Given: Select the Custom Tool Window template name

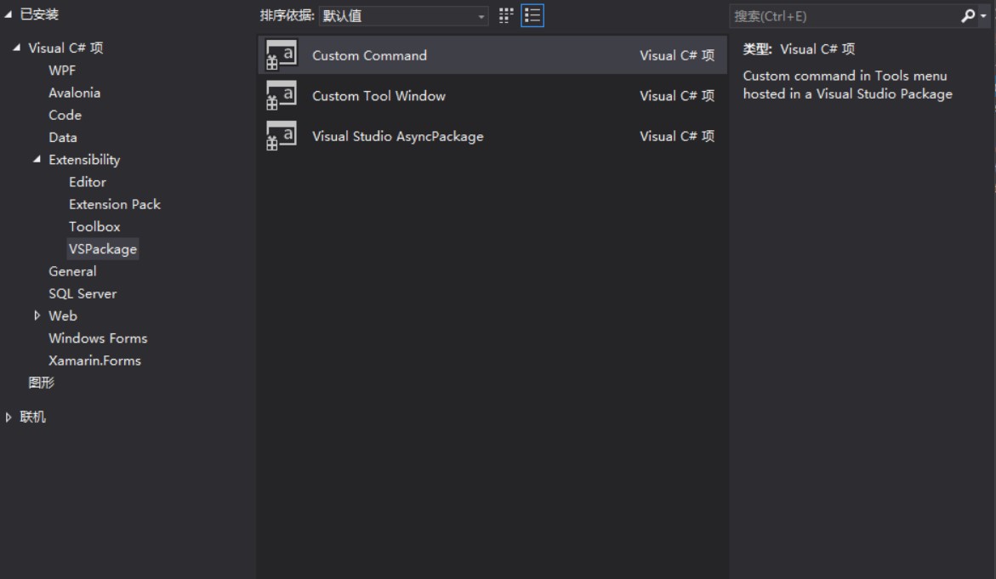Looking at the screenshot, I should (379, 96).
